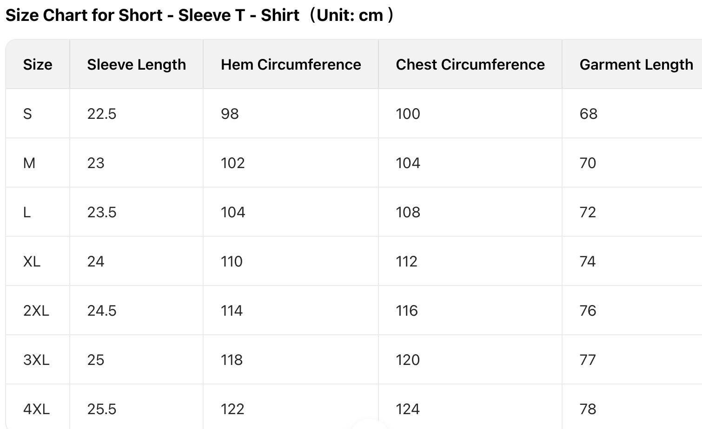This screenshot has width=702, height=429.
Task: Click the 2XL size row label
Action: tap(36, 311)
